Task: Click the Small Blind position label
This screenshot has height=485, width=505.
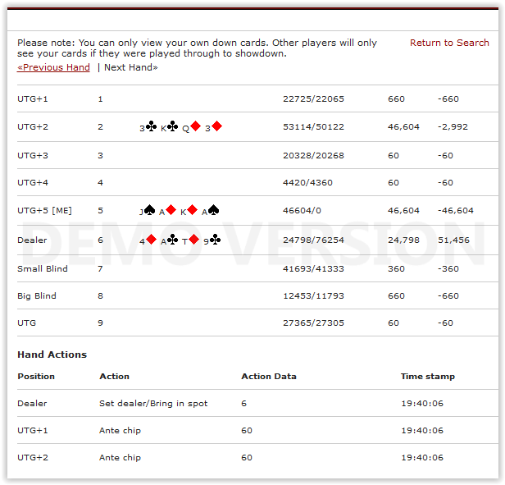Action: (42, 268)
